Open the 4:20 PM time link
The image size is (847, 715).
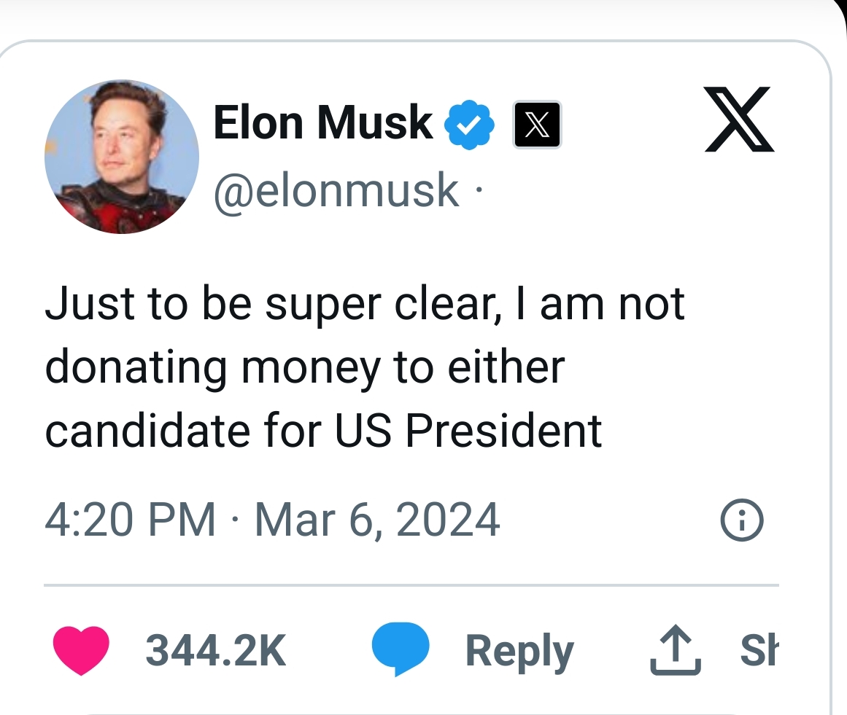[x=130, y=520]
